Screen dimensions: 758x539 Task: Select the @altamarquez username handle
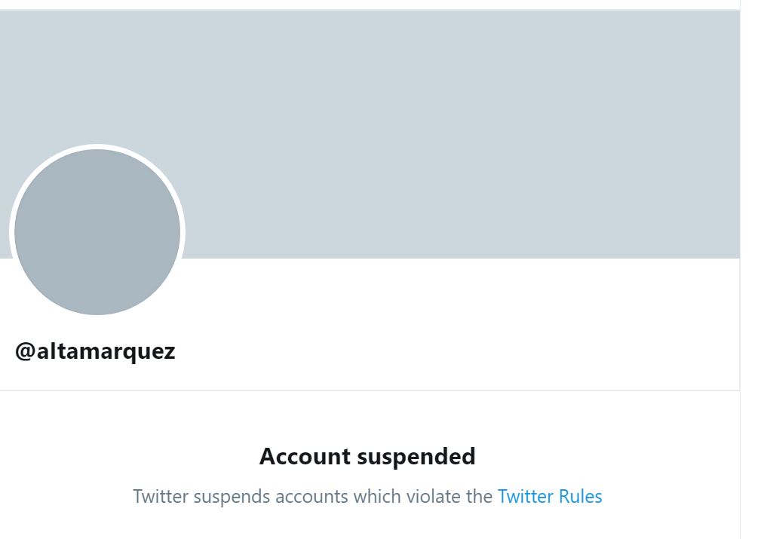[x=95, y=351]
